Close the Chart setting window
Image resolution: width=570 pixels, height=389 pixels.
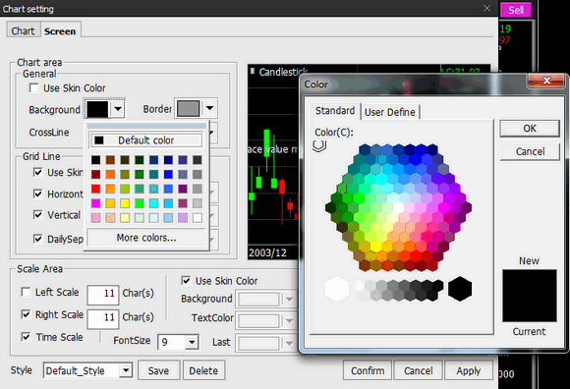click(486, 8)
